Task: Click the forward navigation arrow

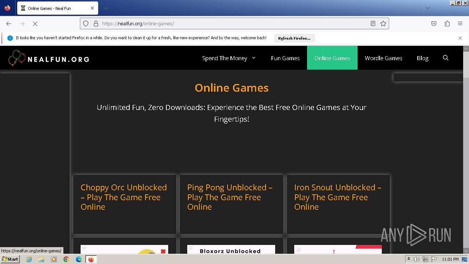Action: 22,23
